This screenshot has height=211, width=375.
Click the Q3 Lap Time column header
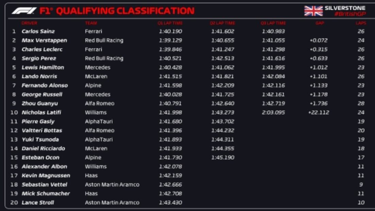(273, 23)
